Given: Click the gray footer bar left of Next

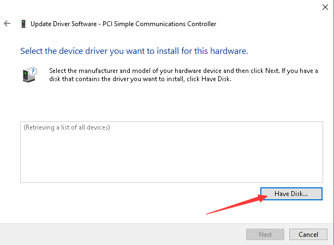Looking at the screenshot, I should tap(122, 234).
